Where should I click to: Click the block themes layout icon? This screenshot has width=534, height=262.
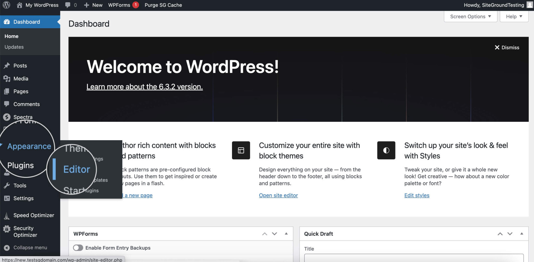pos(241,150)
